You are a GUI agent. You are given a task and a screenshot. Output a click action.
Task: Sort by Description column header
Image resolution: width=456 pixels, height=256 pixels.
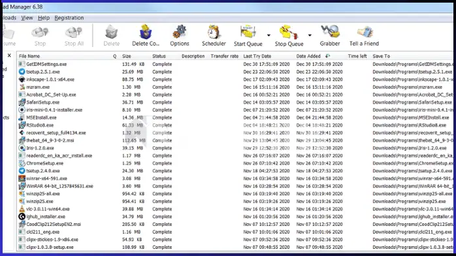point(193,56)
